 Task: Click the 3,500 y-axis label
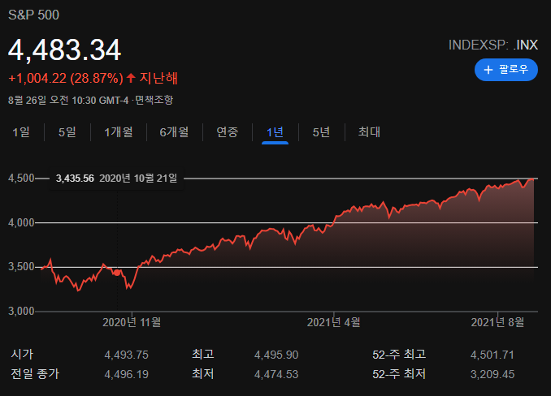coord(21,267)
